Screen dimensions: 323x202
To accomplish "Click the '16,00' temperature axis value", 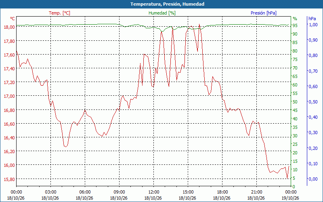I will pyautogui.click(x=9, y=165).
